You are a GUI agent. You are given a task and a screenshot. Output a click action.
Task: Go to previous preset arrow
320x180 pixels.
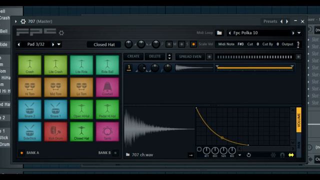point(281,21)
